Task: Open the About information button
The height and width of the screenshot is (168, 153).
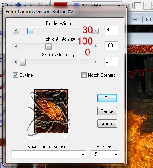Action: coord(107,124)
